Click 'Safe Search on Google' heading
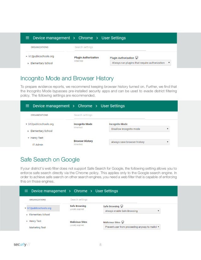The image size is (201, 260). pos(50,160)
